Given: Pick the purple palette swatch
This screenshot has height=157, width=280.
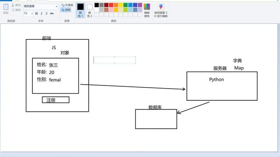Looking at the screenshot, I should point(140,5).
